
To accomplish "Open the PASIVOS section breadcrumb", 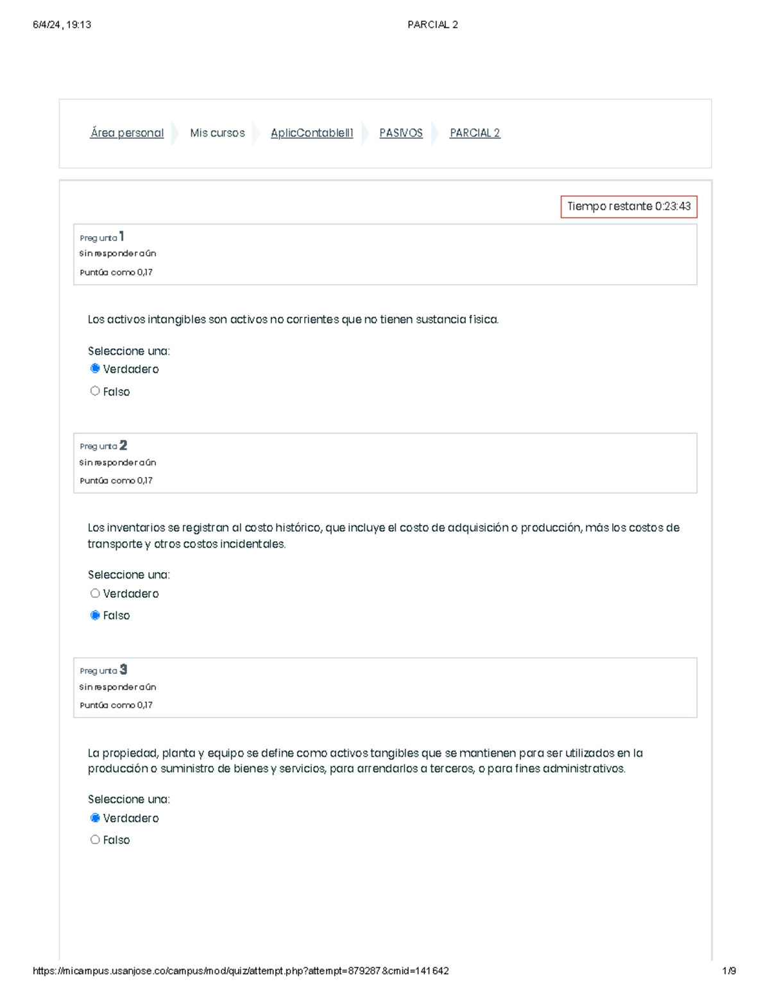I will pos(400,133).
